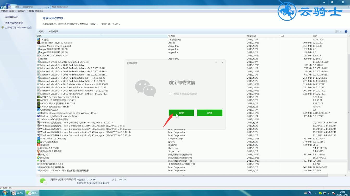Open 控制面板主页 link
This screenshot has width=350, height=196.
tap(12, 17)
